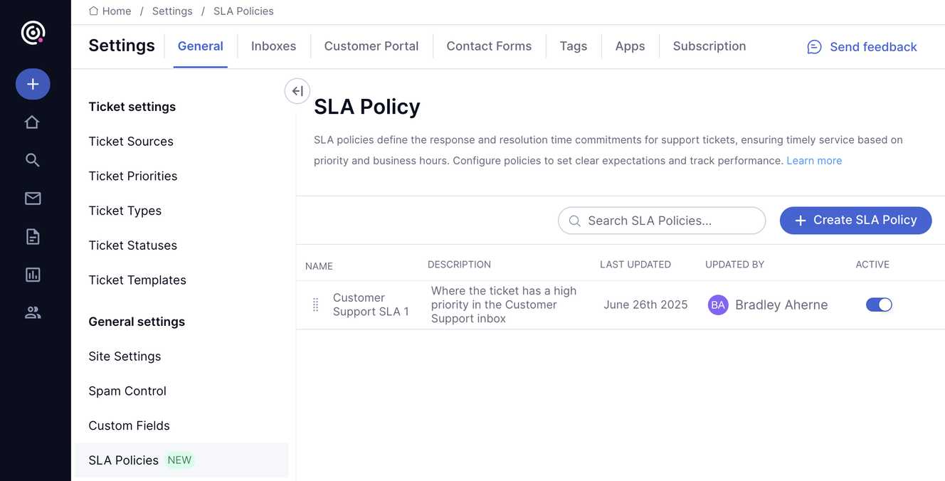Switch to the Inboxes tab
945x481 pixels.
(273, 46)
